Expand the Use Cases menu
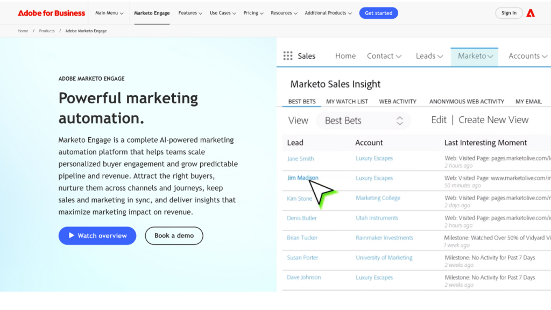 [223, 13]
